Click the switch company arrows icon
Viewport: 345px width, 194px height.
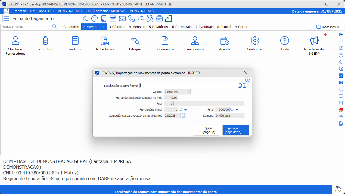6,11
